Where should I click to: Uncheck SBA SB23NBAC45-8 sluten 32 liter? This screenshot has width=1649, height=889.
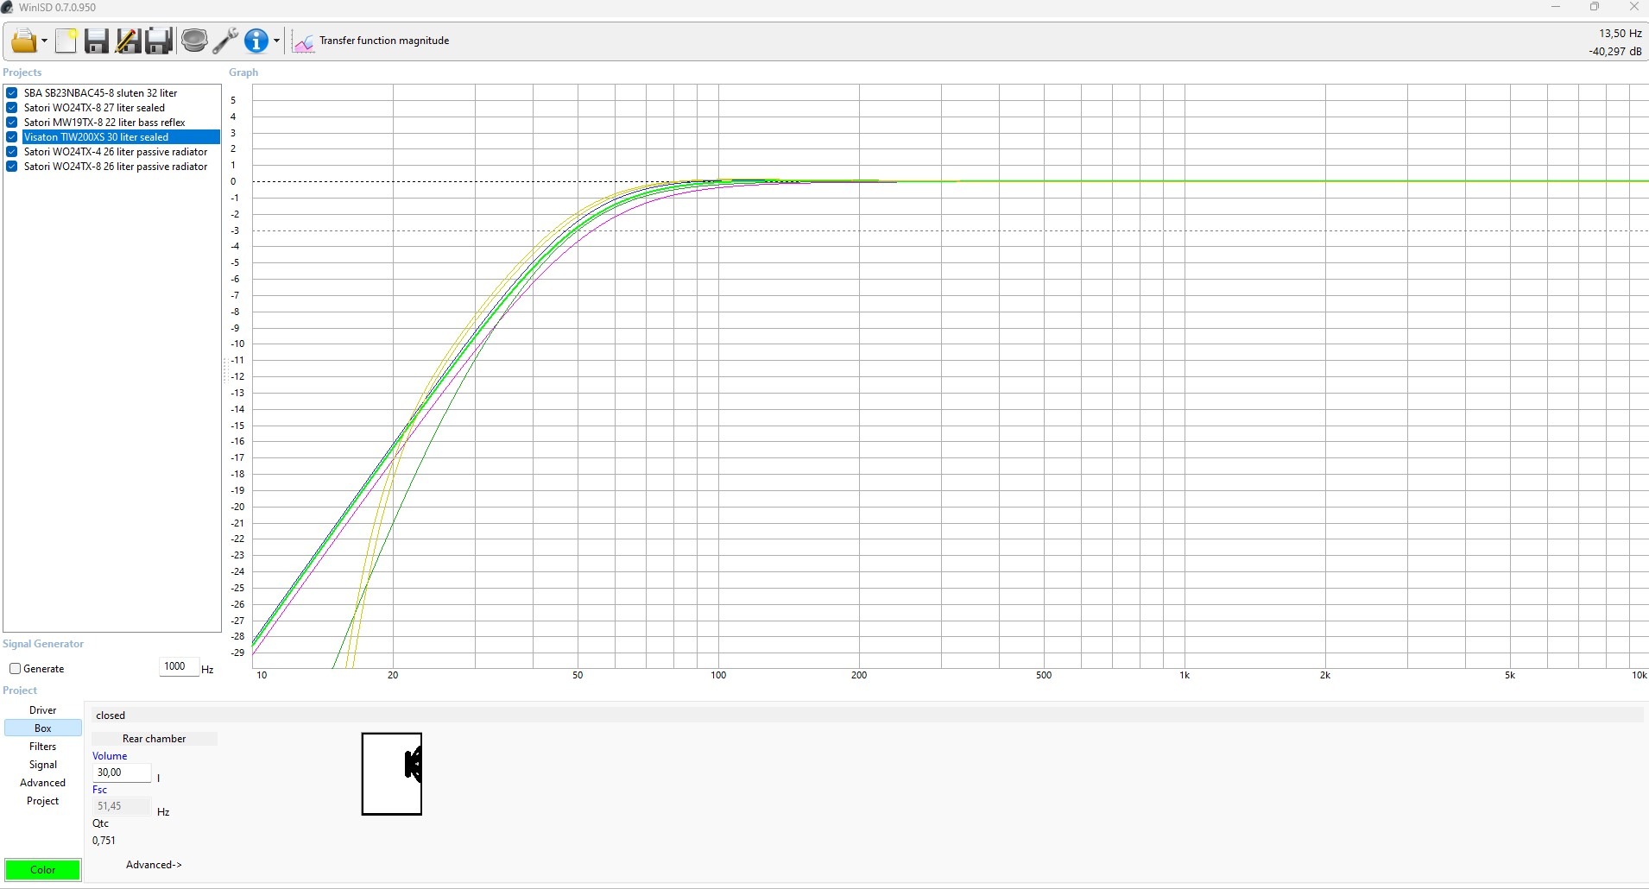12,93
